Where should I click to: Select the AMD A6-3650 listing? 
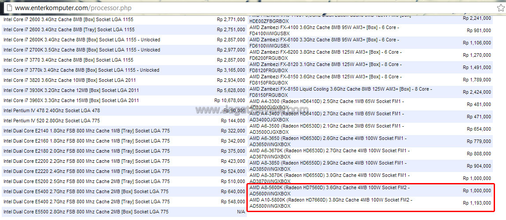click(327, 141)
